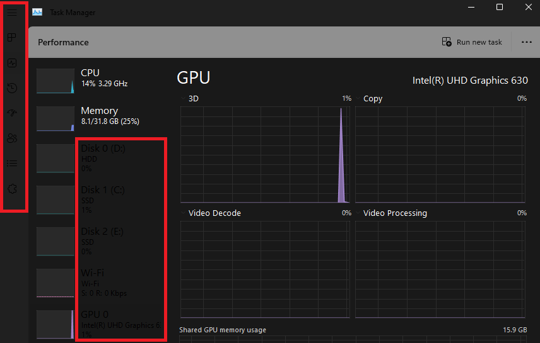Viewport: 540px width, 343px height.
Task: Select the Performance page icon
Action: pos(12,63)
